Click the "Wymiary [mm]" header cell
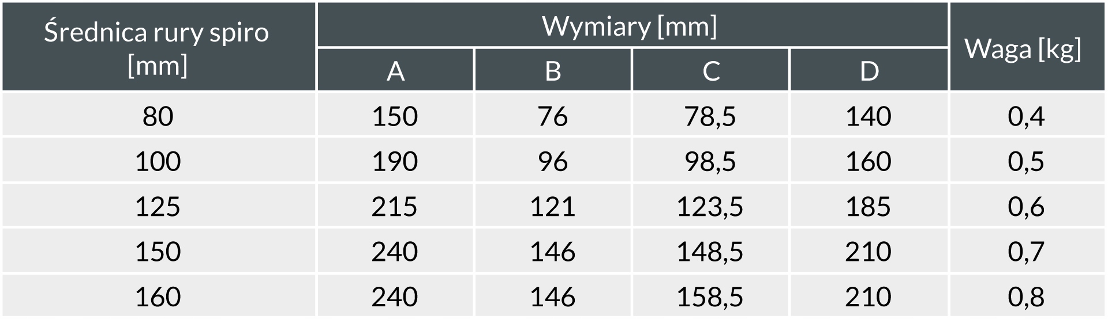The width and height of the screenshot is (1108, 319). point(630,26)
